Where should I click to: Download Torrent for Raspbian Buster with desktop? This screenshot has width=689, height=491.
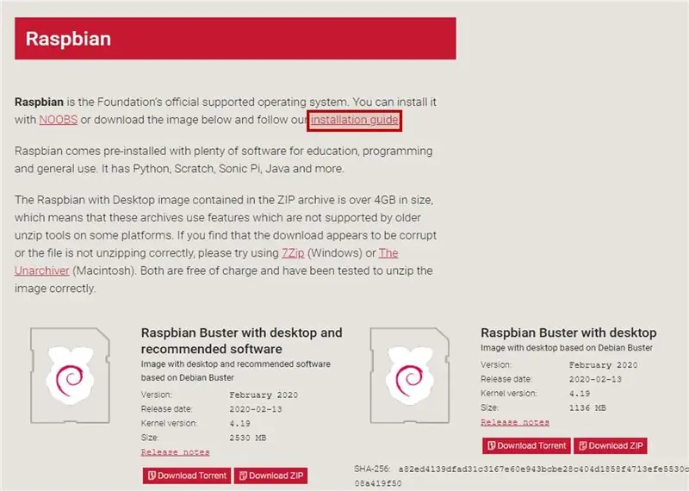tap(526, 445)
